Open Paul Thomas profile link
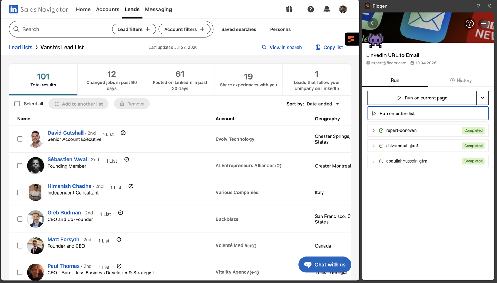The height and width of the screenshot is (283, 497). pyautogui.click(x=64, y=266)
